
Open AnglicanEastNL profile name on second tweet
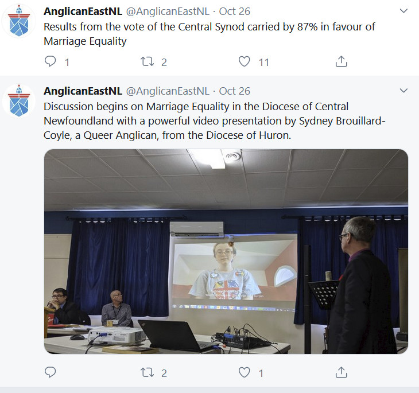[83, 91]
